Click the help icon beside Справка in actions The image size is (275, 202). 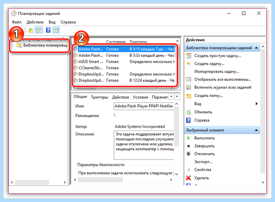click(x=188, y=120)
